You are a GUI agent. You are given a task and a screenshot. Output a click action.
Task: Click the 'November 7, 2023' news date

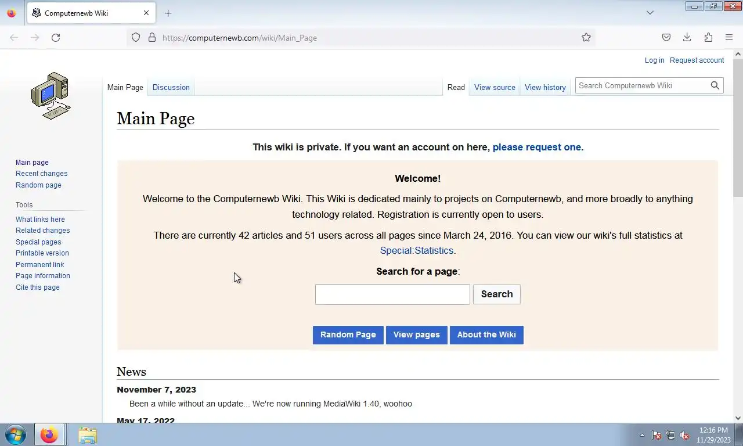[156, 390]
